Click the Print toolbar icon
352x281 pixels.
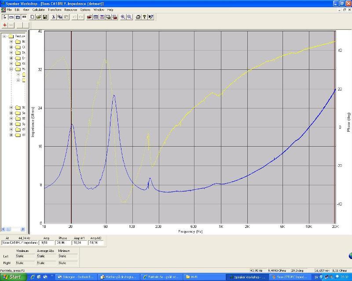(138, 17)
